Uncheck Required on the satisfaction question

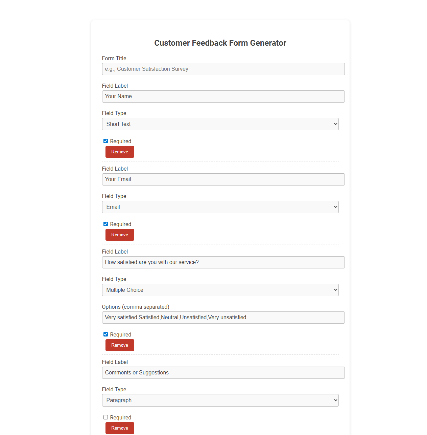(105, 334)
